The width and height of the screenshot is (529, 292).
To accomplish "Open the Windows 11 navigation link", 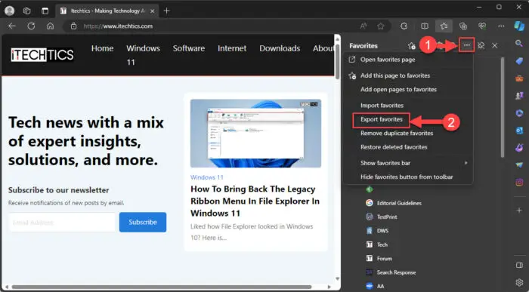I will [x=143, y=55].
